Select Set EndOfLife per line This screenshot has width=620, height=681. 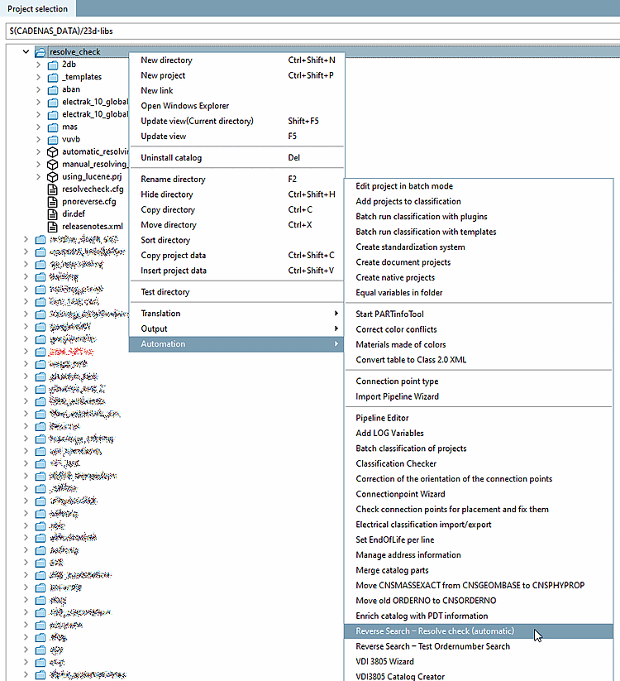tap(479, 540)
